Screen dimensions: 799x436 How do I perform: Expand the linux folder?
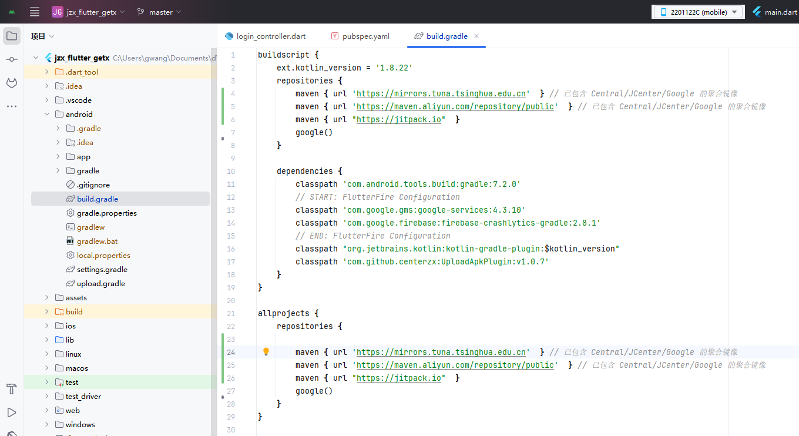(x=47, y=354)
